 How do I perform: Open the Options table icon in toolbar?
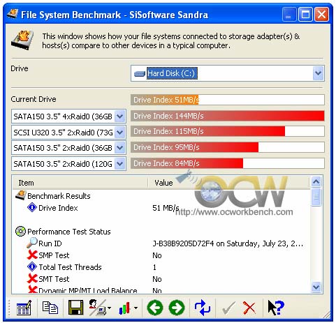click(x=24, y=308)
